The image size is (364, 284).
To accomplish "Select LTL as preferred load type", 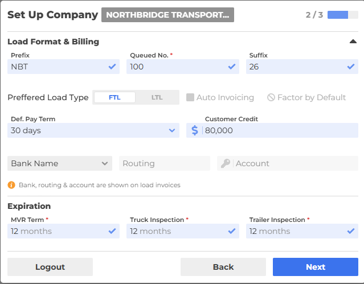I will point(157,97).
